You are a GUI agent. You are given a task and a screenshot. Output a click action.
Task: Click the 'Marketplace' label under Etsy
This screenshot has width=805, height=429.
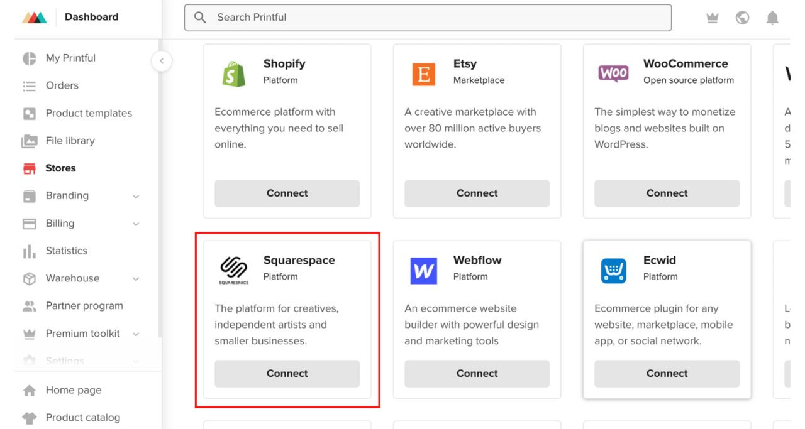tap(479, 80)
